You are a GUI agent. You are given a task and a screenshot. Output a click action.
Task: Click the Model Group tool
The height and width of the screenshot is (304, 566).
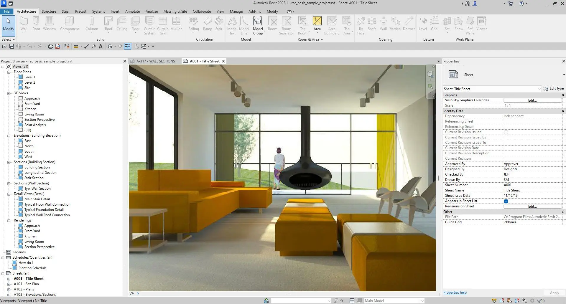[258, 26]
